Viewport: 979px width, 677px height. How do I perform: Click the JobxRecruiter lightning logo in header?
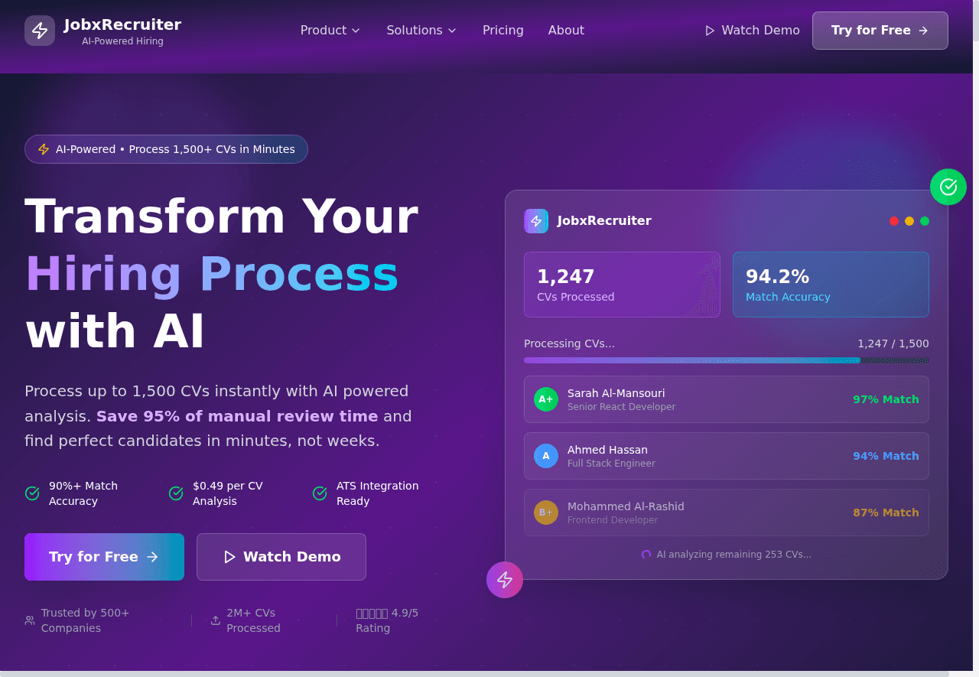pos(40,31)
